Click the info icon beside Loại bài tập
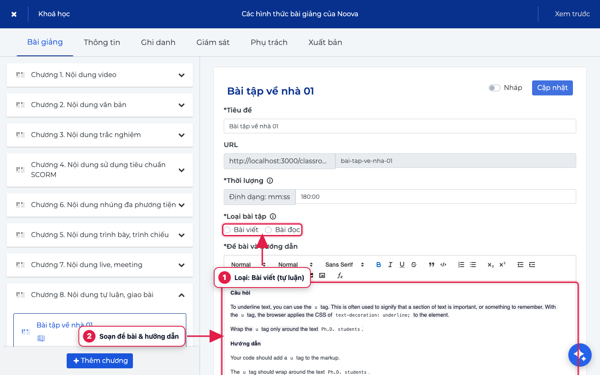Screen dimensions: 600x375 (273, 216)
